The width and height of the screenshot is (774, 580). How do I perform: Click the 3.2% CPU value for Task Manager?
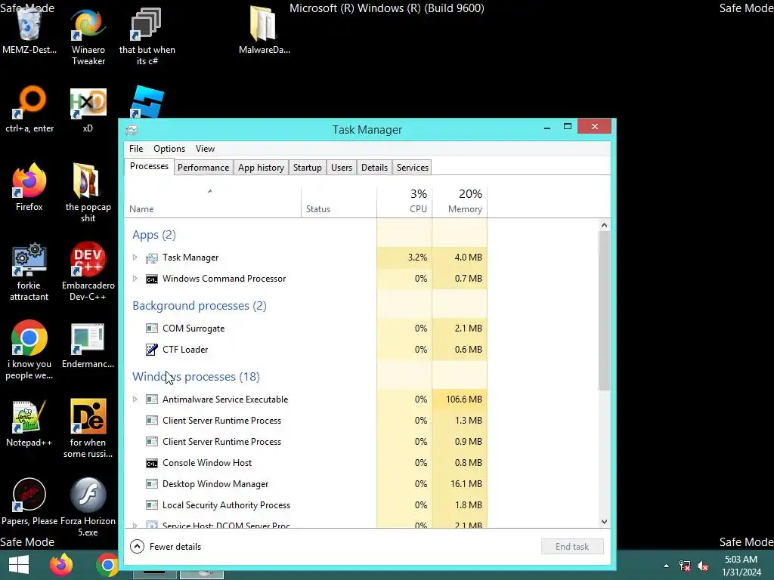coord(417,257)
